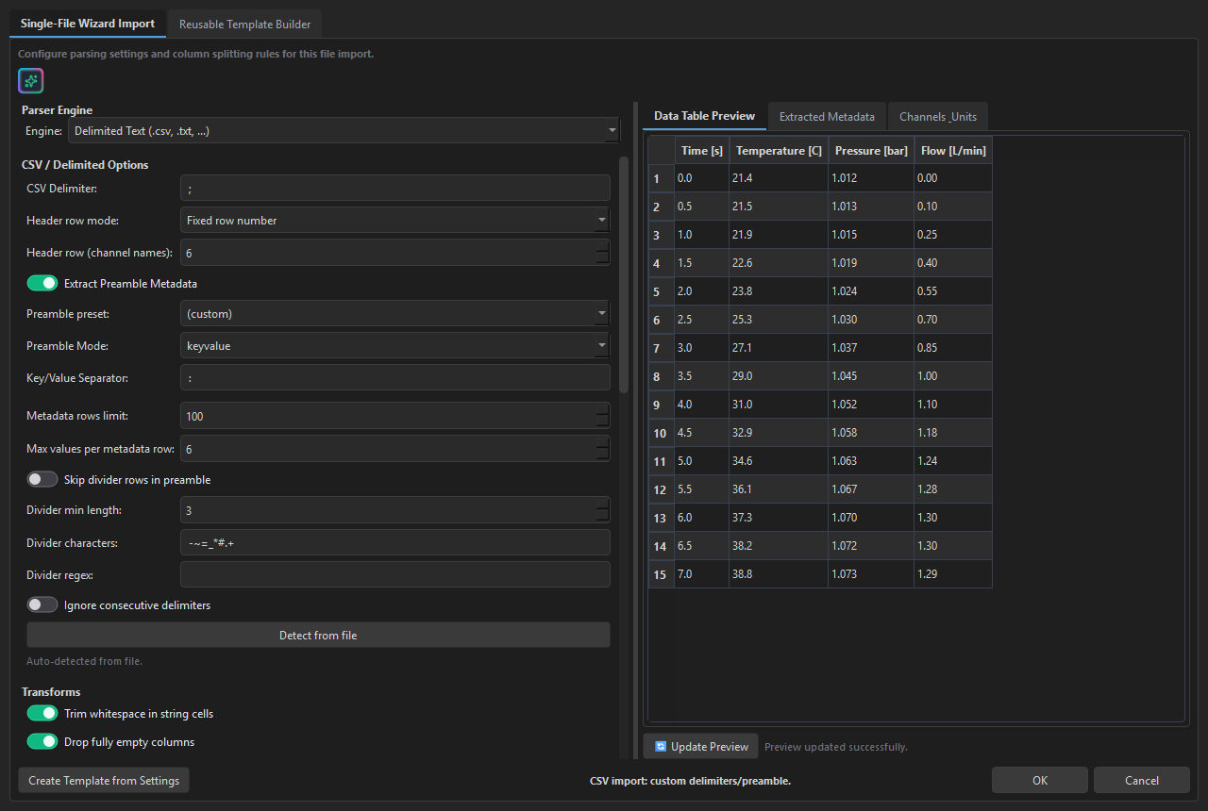Open the Preamble Mode dropdown

(x=394, y=345)
